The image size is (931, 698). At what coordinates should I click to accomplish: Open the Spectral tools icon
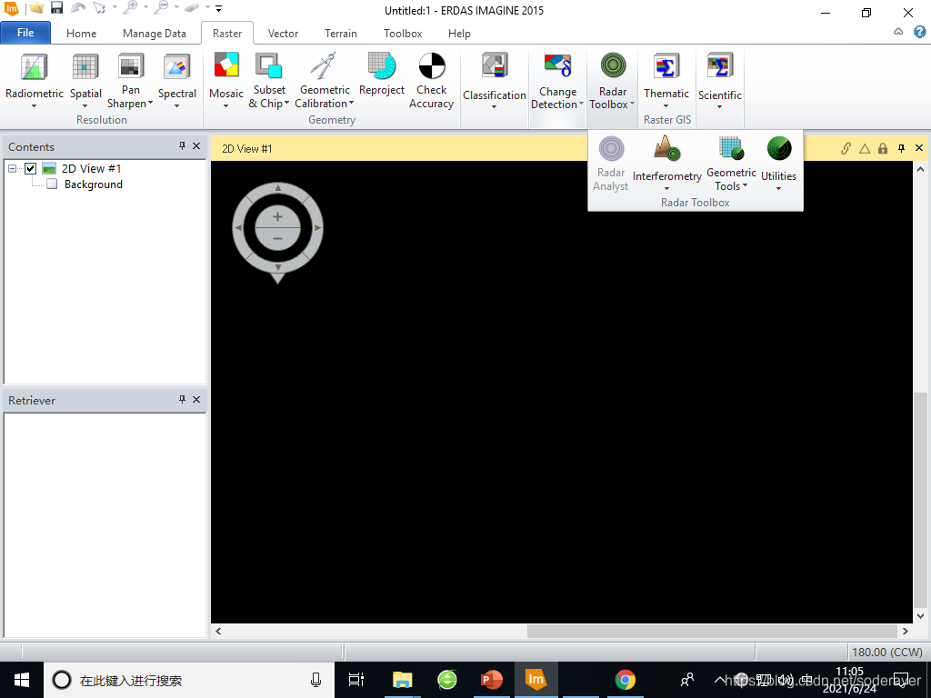(176, 66)
